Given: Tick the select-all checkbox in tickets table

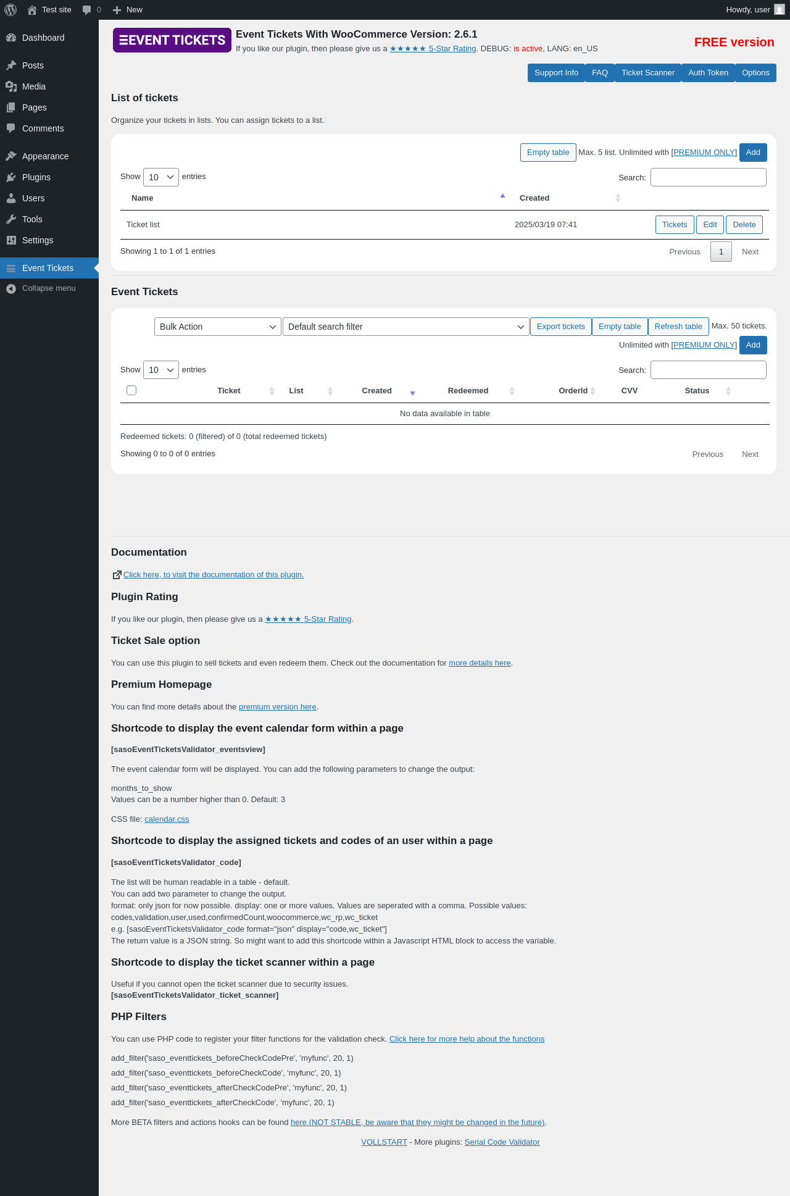Looking at the screenshot, I should (x=131, y=390).
